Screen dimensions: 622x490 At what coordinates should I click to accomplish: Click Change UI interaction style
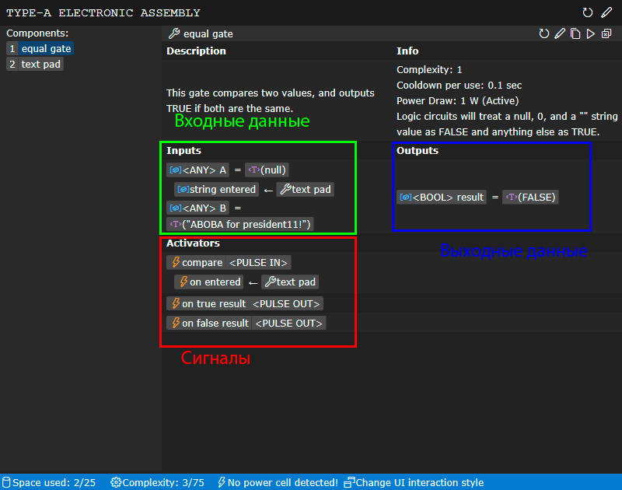(420, 482)
